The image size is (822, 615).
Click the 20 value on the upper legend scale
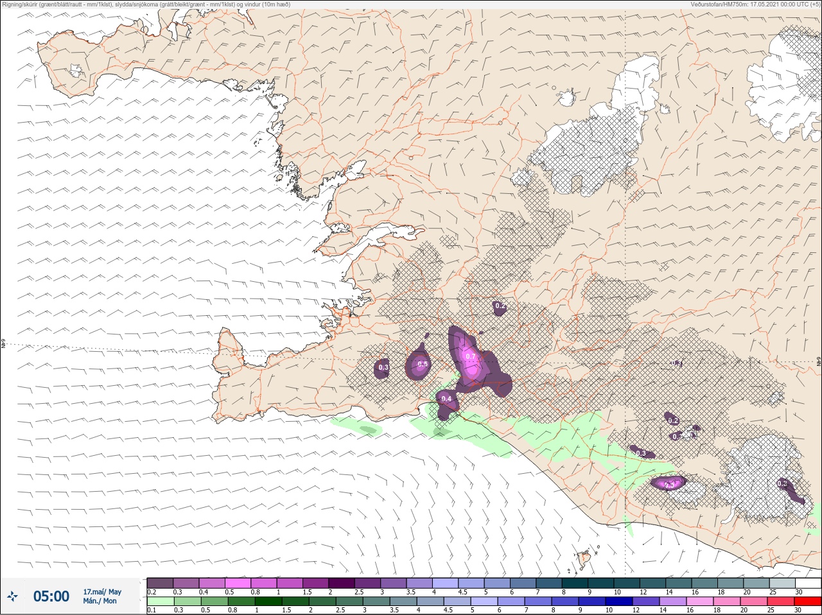coord(747,592)
